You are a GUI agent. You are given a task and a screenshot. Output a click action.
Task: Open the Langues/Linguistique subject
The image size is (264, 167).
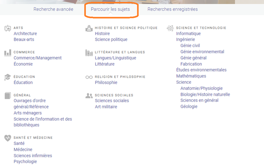point(116,58)
